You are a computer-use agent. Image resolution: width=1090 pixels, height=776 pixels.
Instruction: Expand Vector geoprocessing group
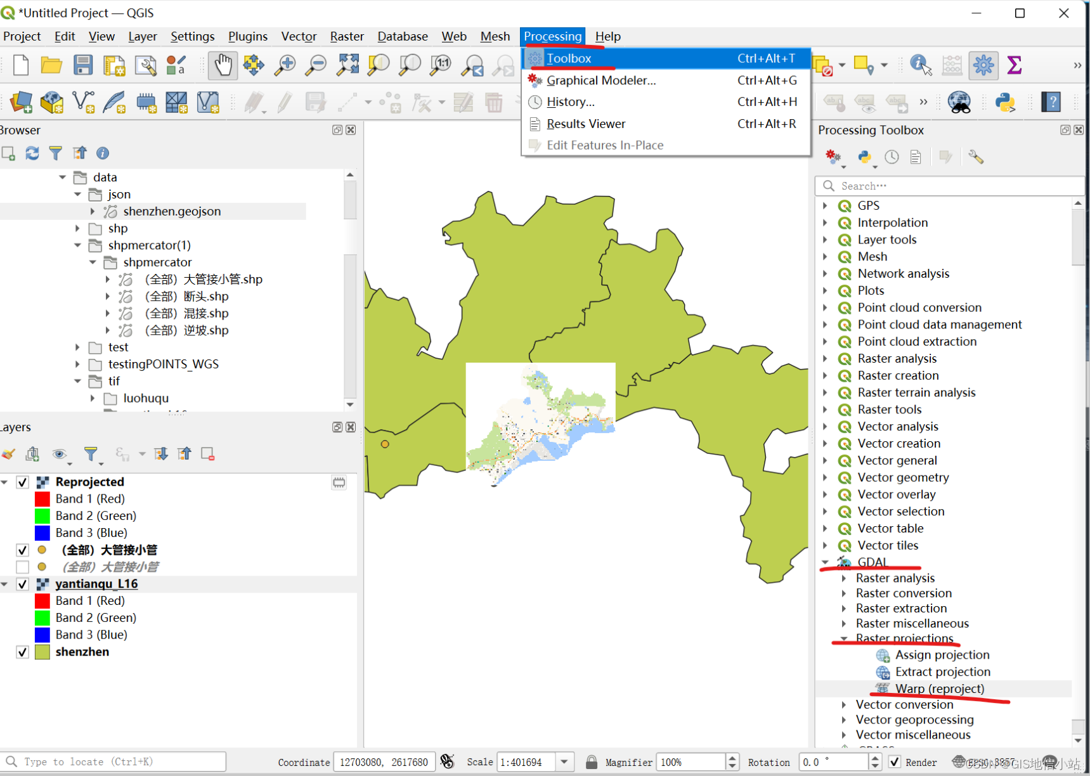(x=844, y=720)
